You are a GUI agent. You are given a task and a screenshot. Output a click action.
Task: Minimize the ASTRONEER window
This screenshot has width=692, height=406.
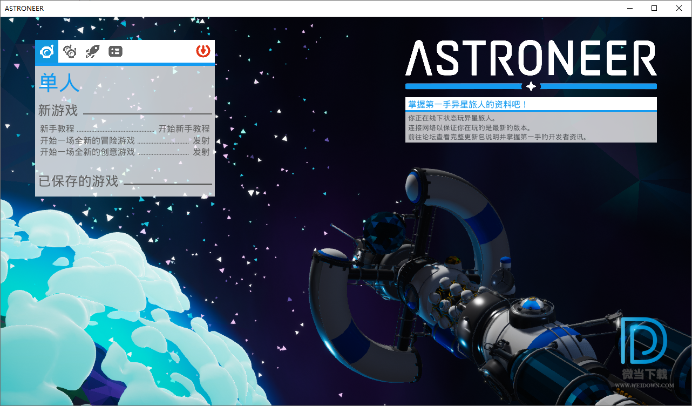630,8
